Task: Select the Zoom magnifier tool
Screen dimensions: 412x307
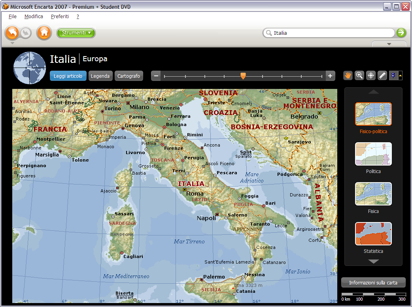Action: click(x=359, y=75)
